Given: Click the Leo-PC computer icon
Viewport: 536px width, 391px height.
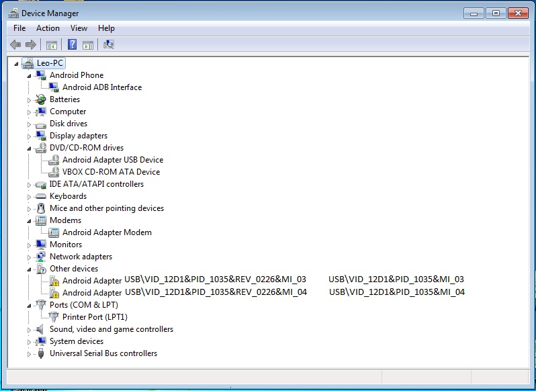Looking at the screenshot, I should click(28, 63).
